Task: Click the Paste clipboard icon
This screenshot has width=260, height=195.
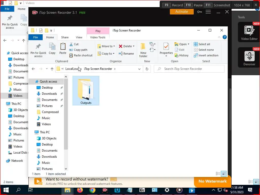Action: [63, 48]
